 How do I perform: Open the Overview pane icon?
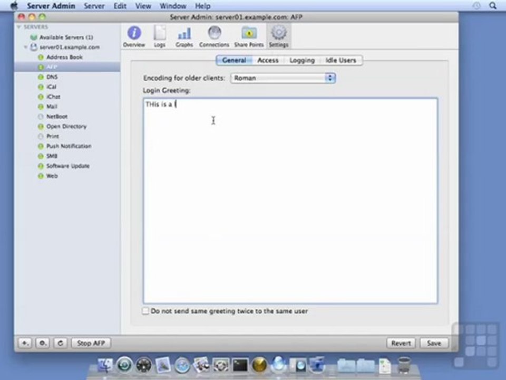(x=134, y=36)
